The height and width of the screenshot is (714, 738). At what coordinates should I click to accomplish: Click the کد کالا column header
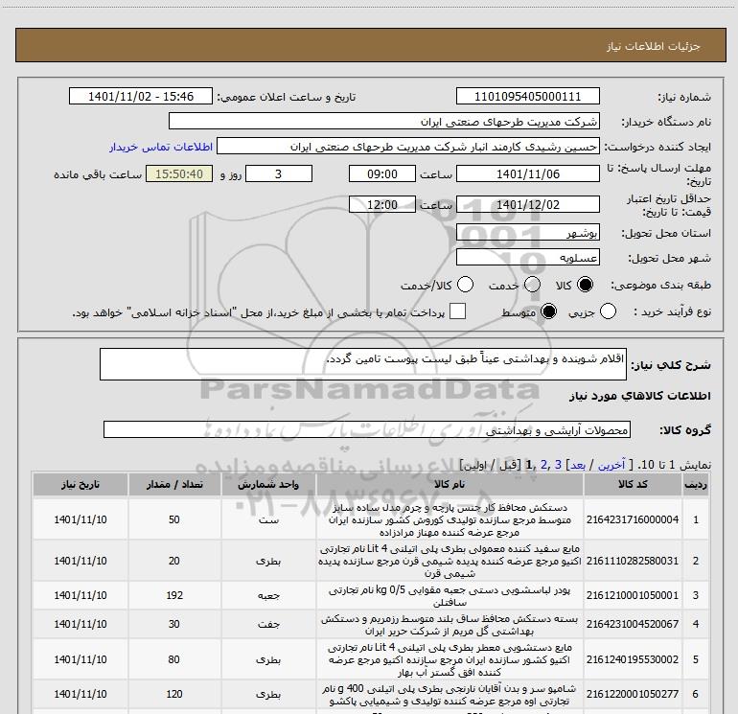point(633,484)
